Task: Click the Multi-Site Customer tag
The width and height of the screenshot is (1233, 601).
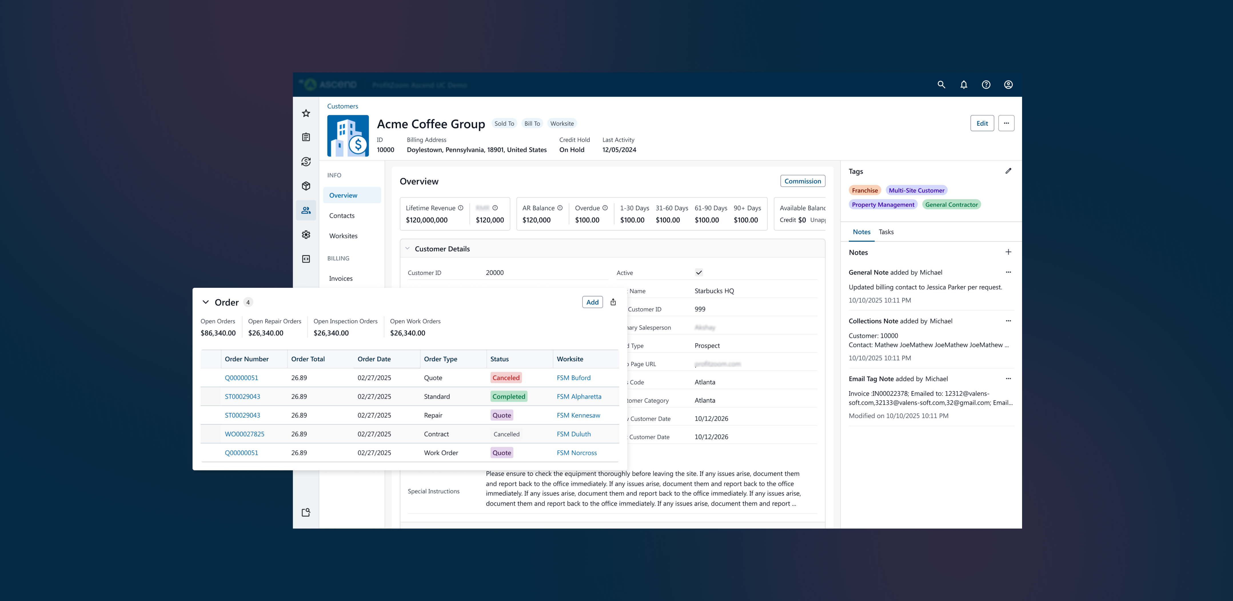Action: [917, 190]
